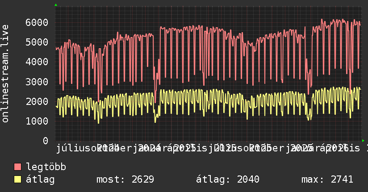The height and width of the screenshot is (192, 368).
Task: Click the 6000 y-axis label
Action: tap(37, 22)
